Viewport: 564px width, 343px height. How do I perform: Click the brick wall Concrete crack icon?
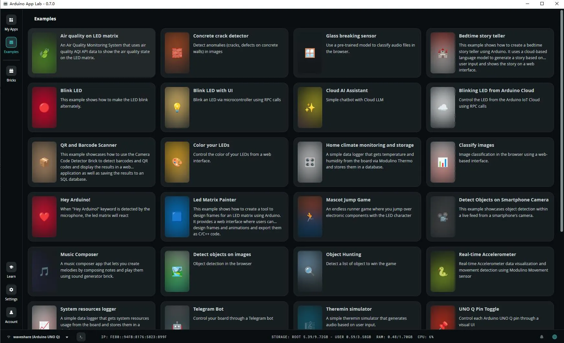tap(177, 53)
